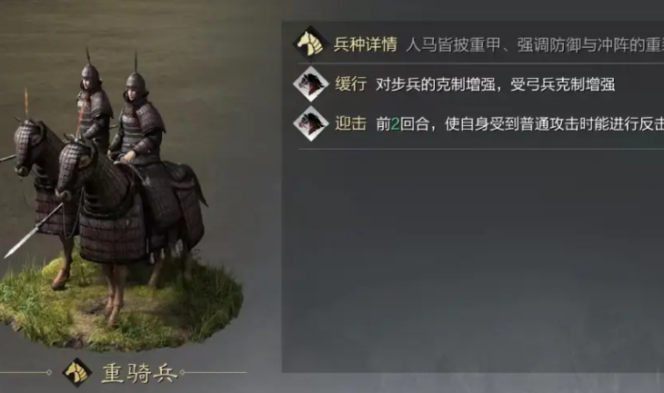The image size is (664, 393).
Task: Click the front armored cavalry rider
Action: point(137,123)
